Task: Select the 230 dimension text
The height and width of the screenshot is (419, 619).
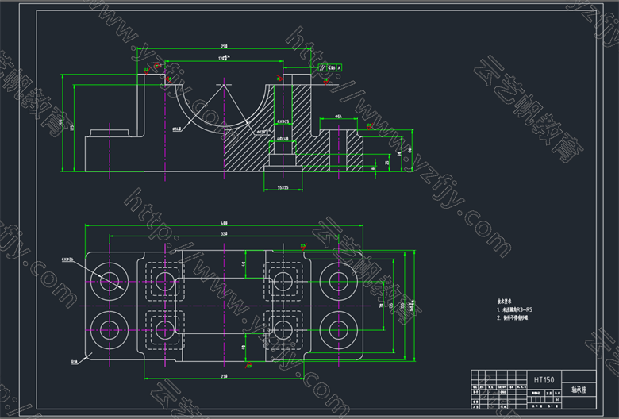Action: [224, 376]
